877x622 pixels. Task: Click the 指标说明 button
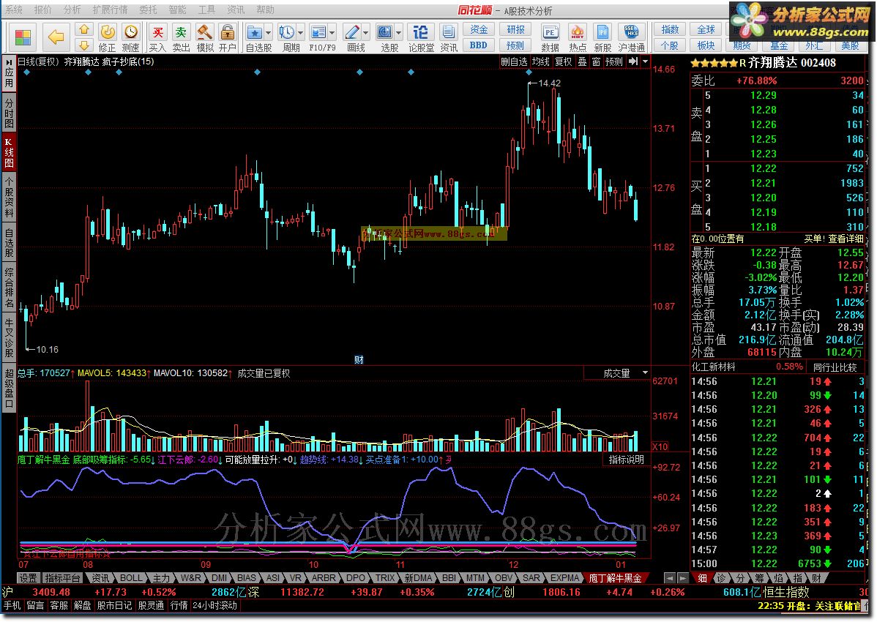click(x=627, y=460)
